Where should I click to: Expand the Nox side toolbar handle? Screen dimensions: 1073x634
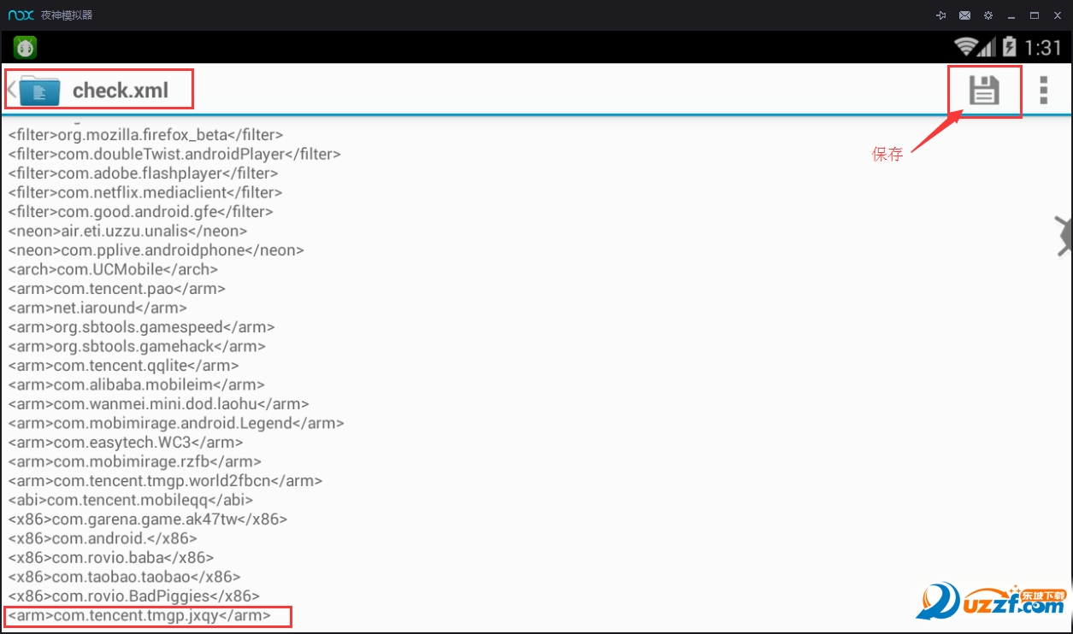pyautogui.click(x=1064, y=236)
